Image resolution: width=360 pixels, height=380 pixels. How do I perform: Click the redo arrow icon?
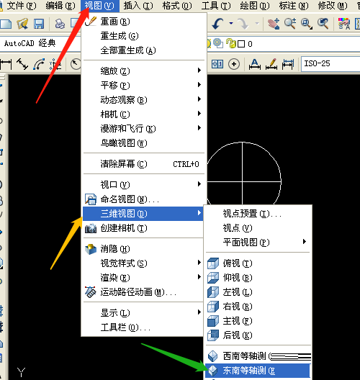(x=243, y=24)
